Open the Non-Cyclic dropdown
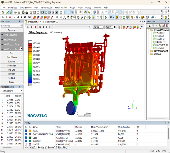Viewport: 170px width, 153px height. [21, 26]
